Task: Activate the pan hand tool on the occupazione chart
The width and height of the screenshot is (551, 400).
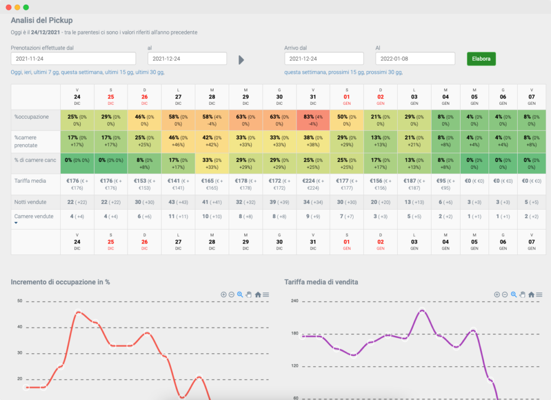Action: tap(249, 295)
